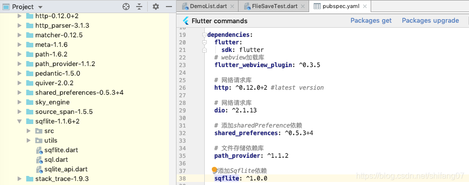The height and width of the screenshot is (185, 469).
Task: Click the Packages upgrade link
Action: [430, 20]
